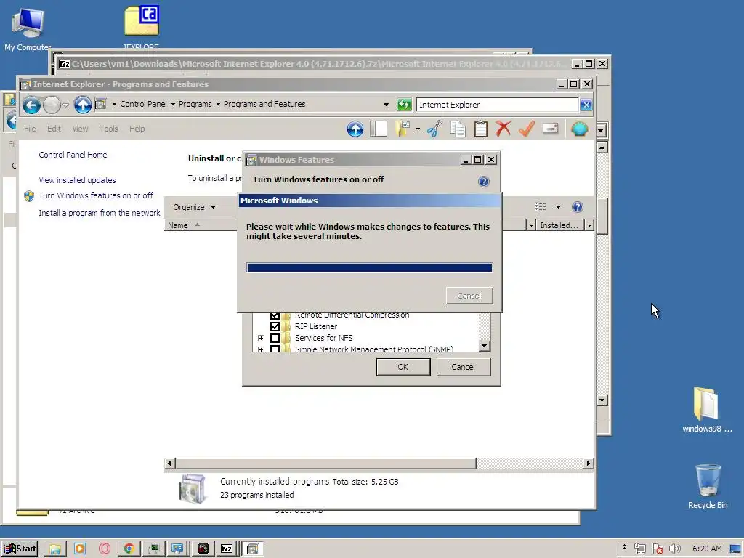744x558 pixels.
Task: Click the Action Center flag tray icon
Action: coord(657,549)
